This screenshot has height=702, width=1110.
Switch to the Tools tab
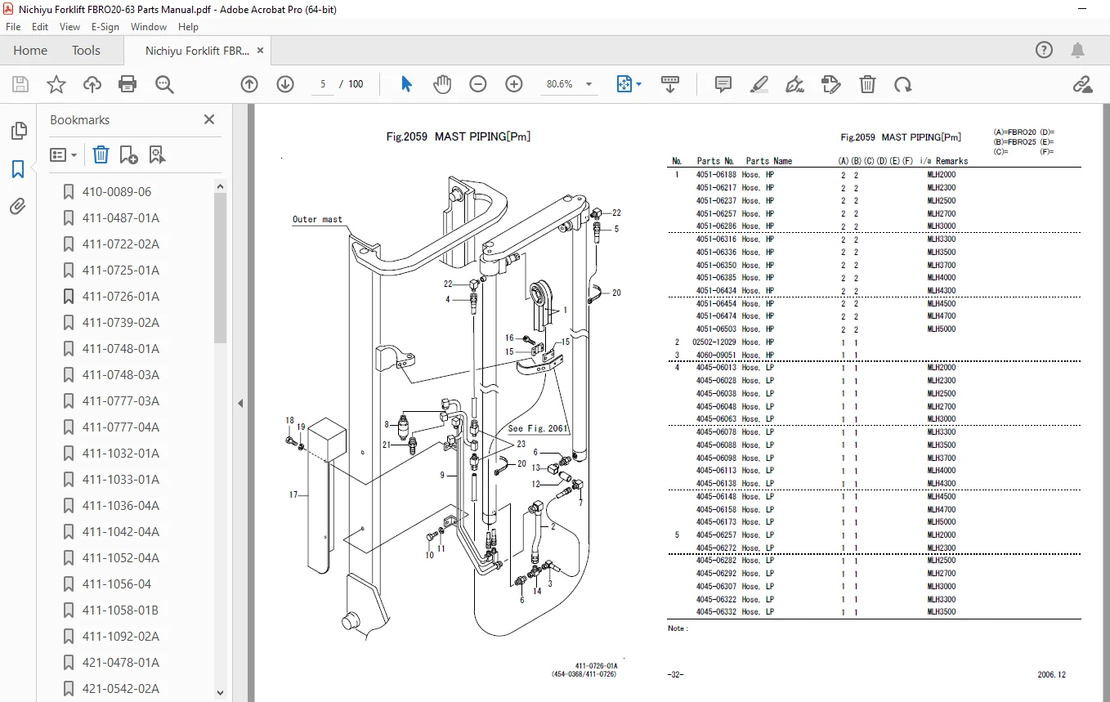(x=86, y=51)
